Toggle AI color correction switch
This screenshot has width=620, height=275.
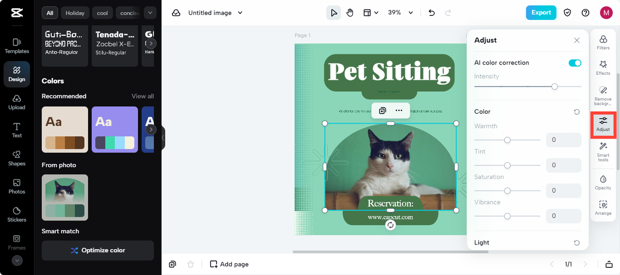click(x=575, y=63)
